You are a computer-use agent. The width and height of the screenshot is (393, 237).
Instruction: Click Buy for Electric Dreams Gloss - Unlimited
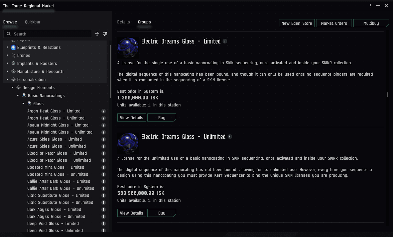(x=162, y=213)
